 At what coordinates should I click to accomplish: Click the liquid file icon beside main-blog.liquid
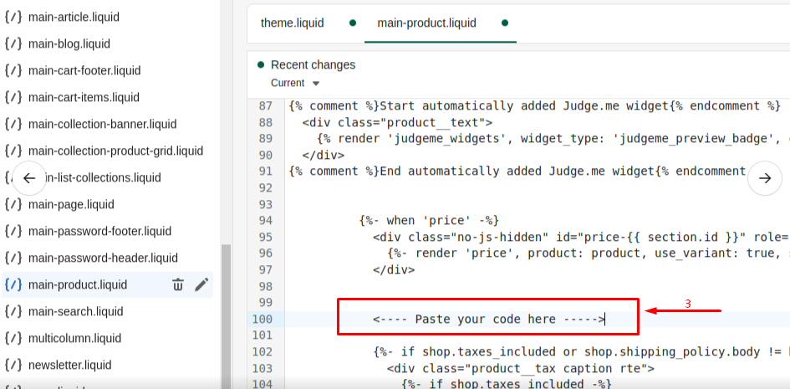tap(13, 44)
